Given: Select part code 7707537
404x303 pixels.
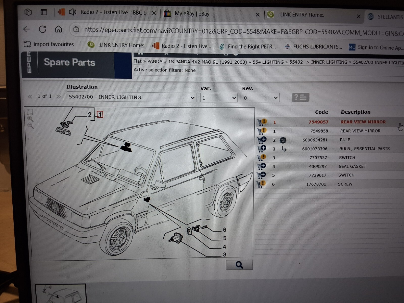Looking at the screenshot, I should (318, 158).
